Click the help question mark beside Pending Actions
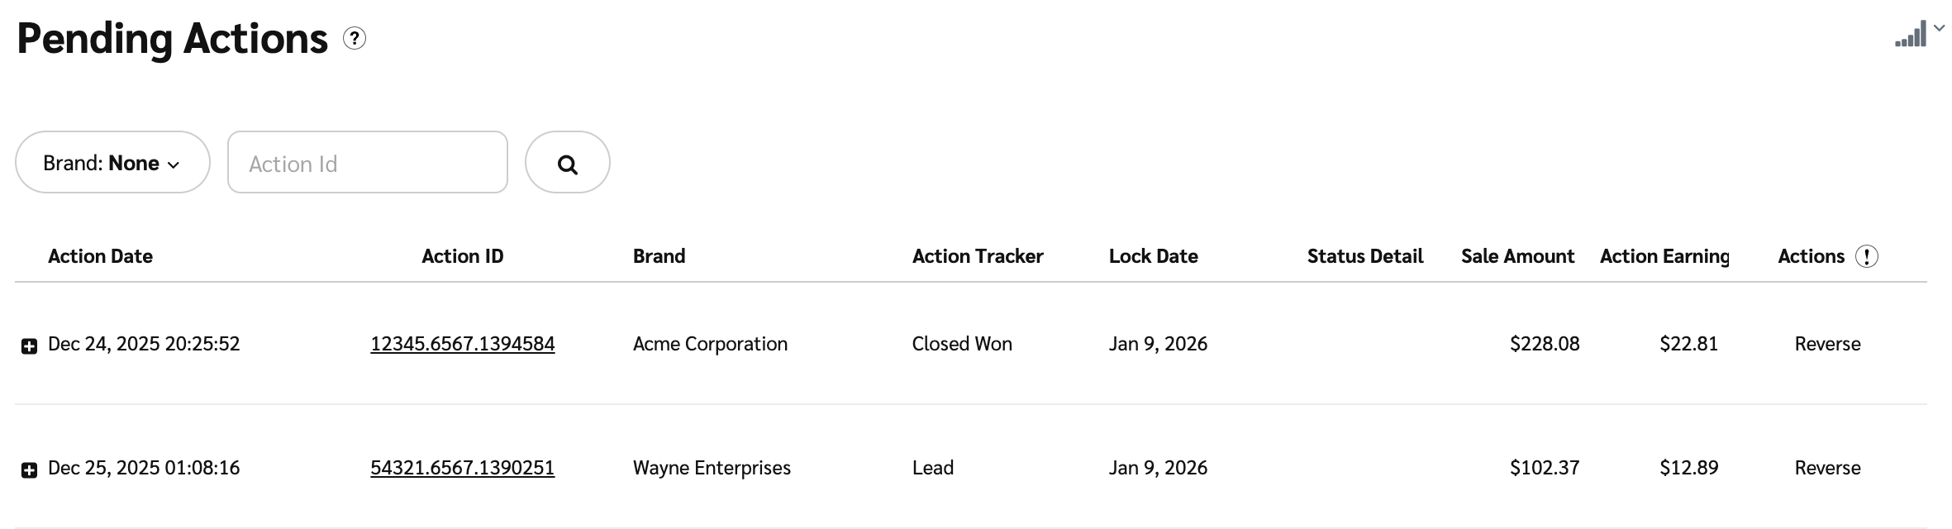This screenshot has height=529, width=1952. tap(355, 39)
